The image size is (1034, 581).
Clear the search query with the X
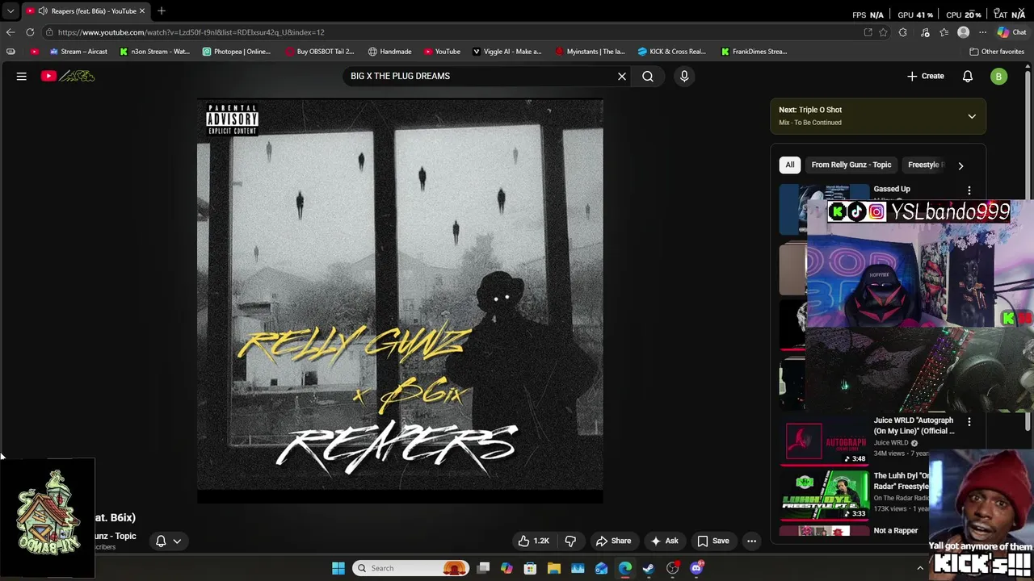622,76
